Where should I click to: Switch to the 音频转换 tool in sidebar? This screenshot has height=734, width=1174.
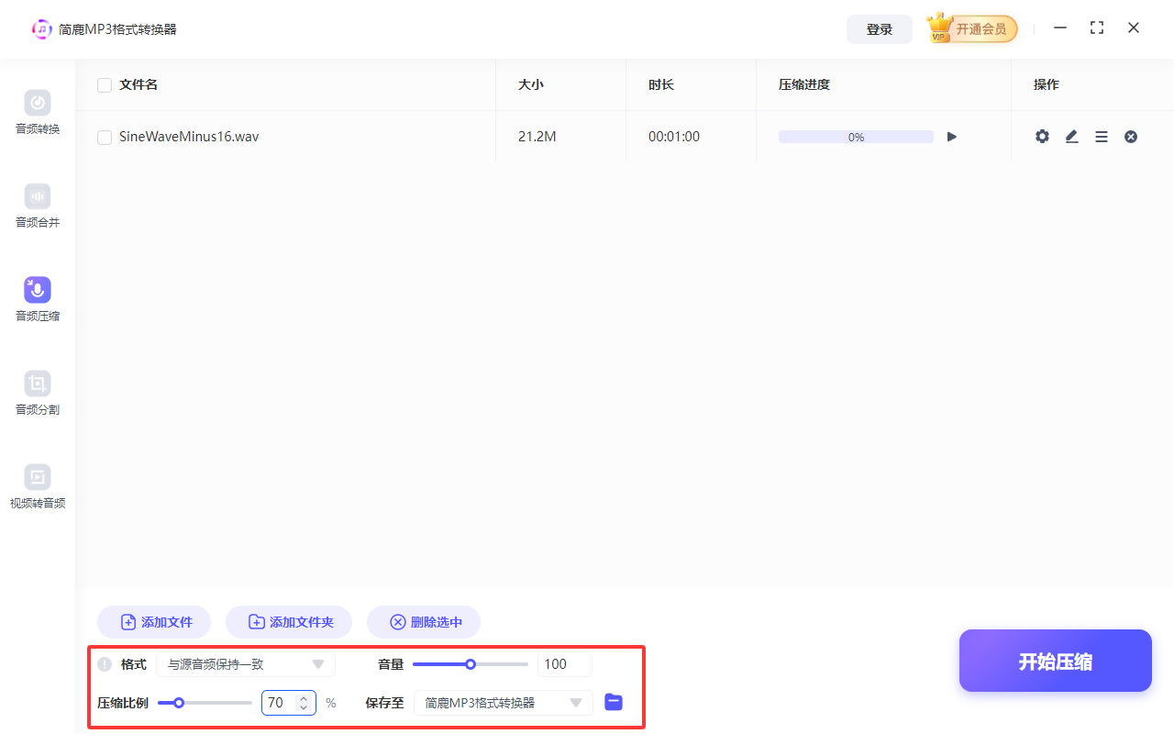tap(37, 112)
